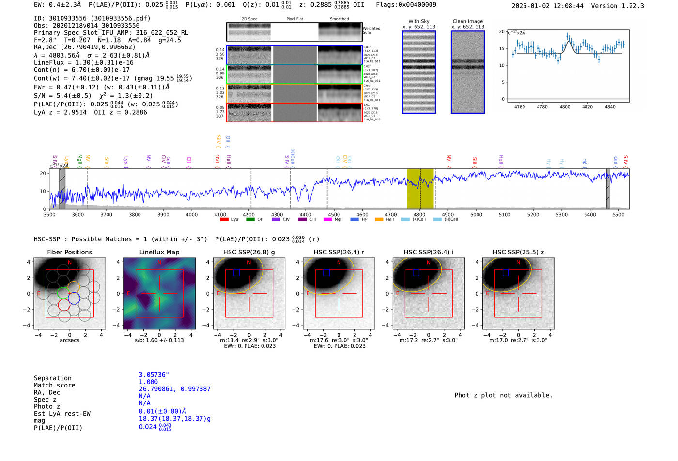Click the 'Phot z plot not available.' message
This screenshot has width=678, height=461.
coord(503,395)
